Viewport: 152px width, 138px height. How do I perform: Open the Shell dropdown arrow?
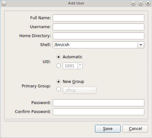tap(141, 45)
